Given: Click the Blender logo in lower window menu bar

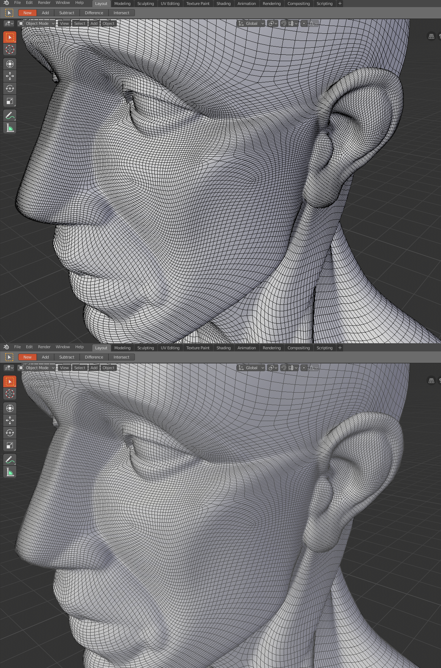Looking at the screenshot, I should [6, 347].
